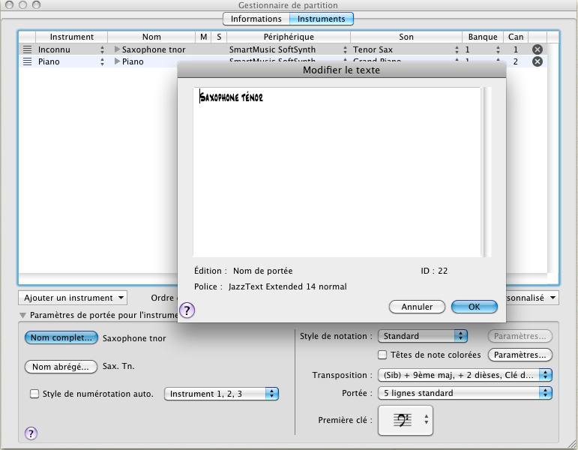Click the Nom complet... button
The width and height of the screenshot is (578, 450).
[61, 338]
